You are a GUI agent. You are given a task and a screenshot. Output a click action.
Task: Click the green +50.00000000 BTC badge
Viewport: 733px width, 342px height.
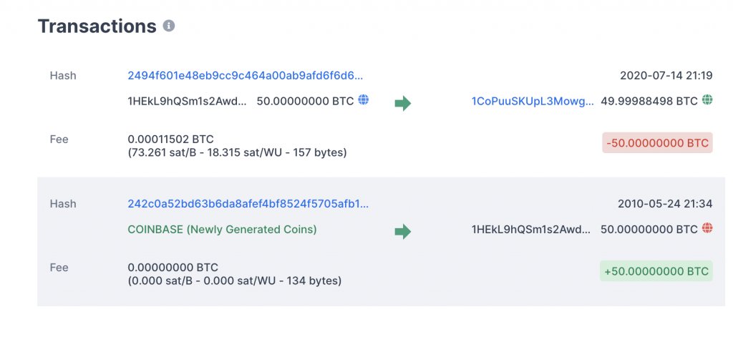(x=656, y=271)
